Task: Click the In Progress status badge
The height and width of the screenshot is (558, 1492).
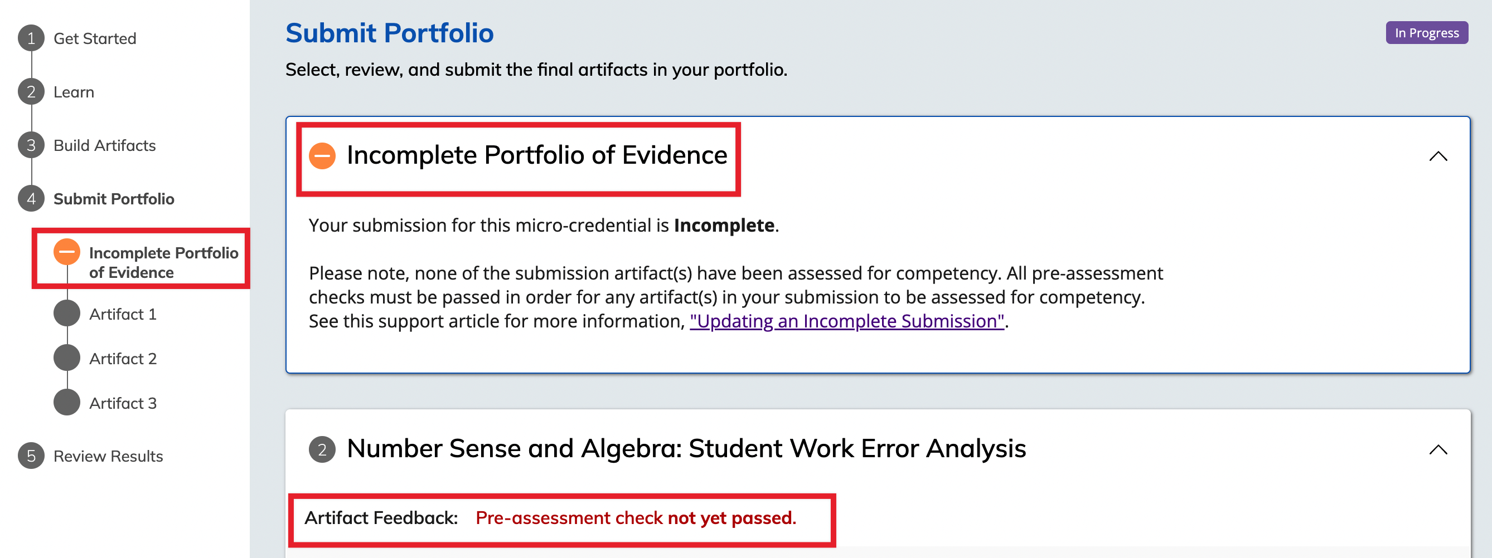Action: tap(1427, 33)
